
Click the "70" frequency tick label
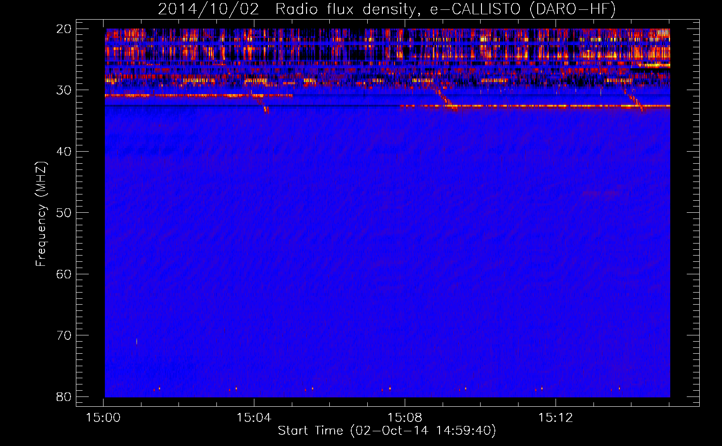click(x=64, y=335)
